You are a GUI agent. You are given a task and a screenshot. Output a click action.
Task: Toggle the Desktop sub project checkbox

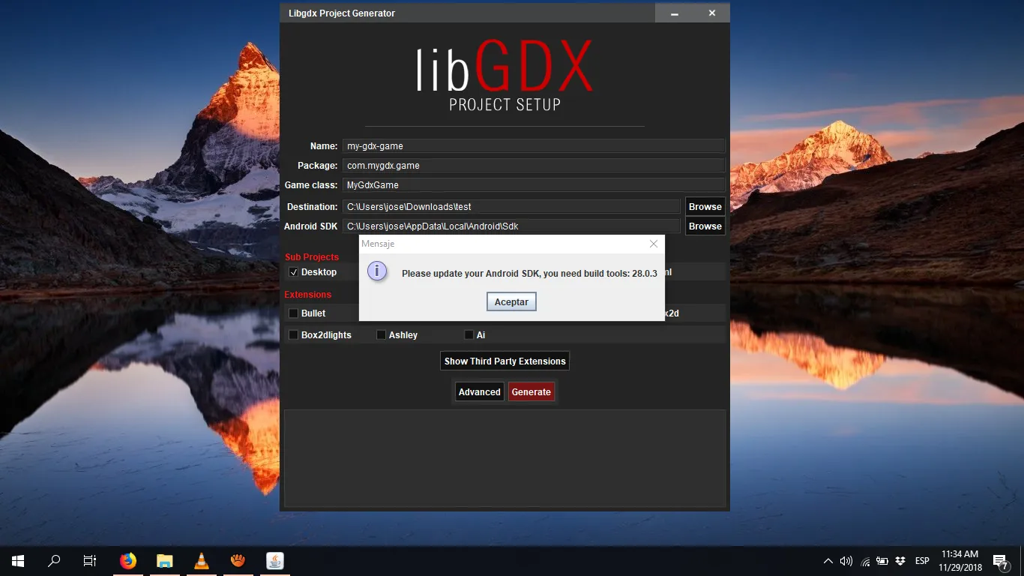click(x=294, y=272)
